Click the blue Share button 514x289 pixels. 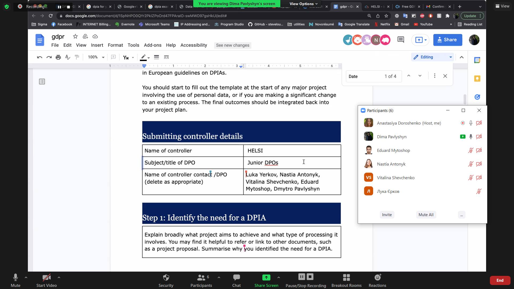447,40
